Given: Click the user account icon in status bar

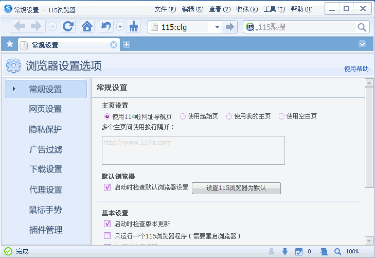Looking at the screenshot, I should [x=271, y=251].
